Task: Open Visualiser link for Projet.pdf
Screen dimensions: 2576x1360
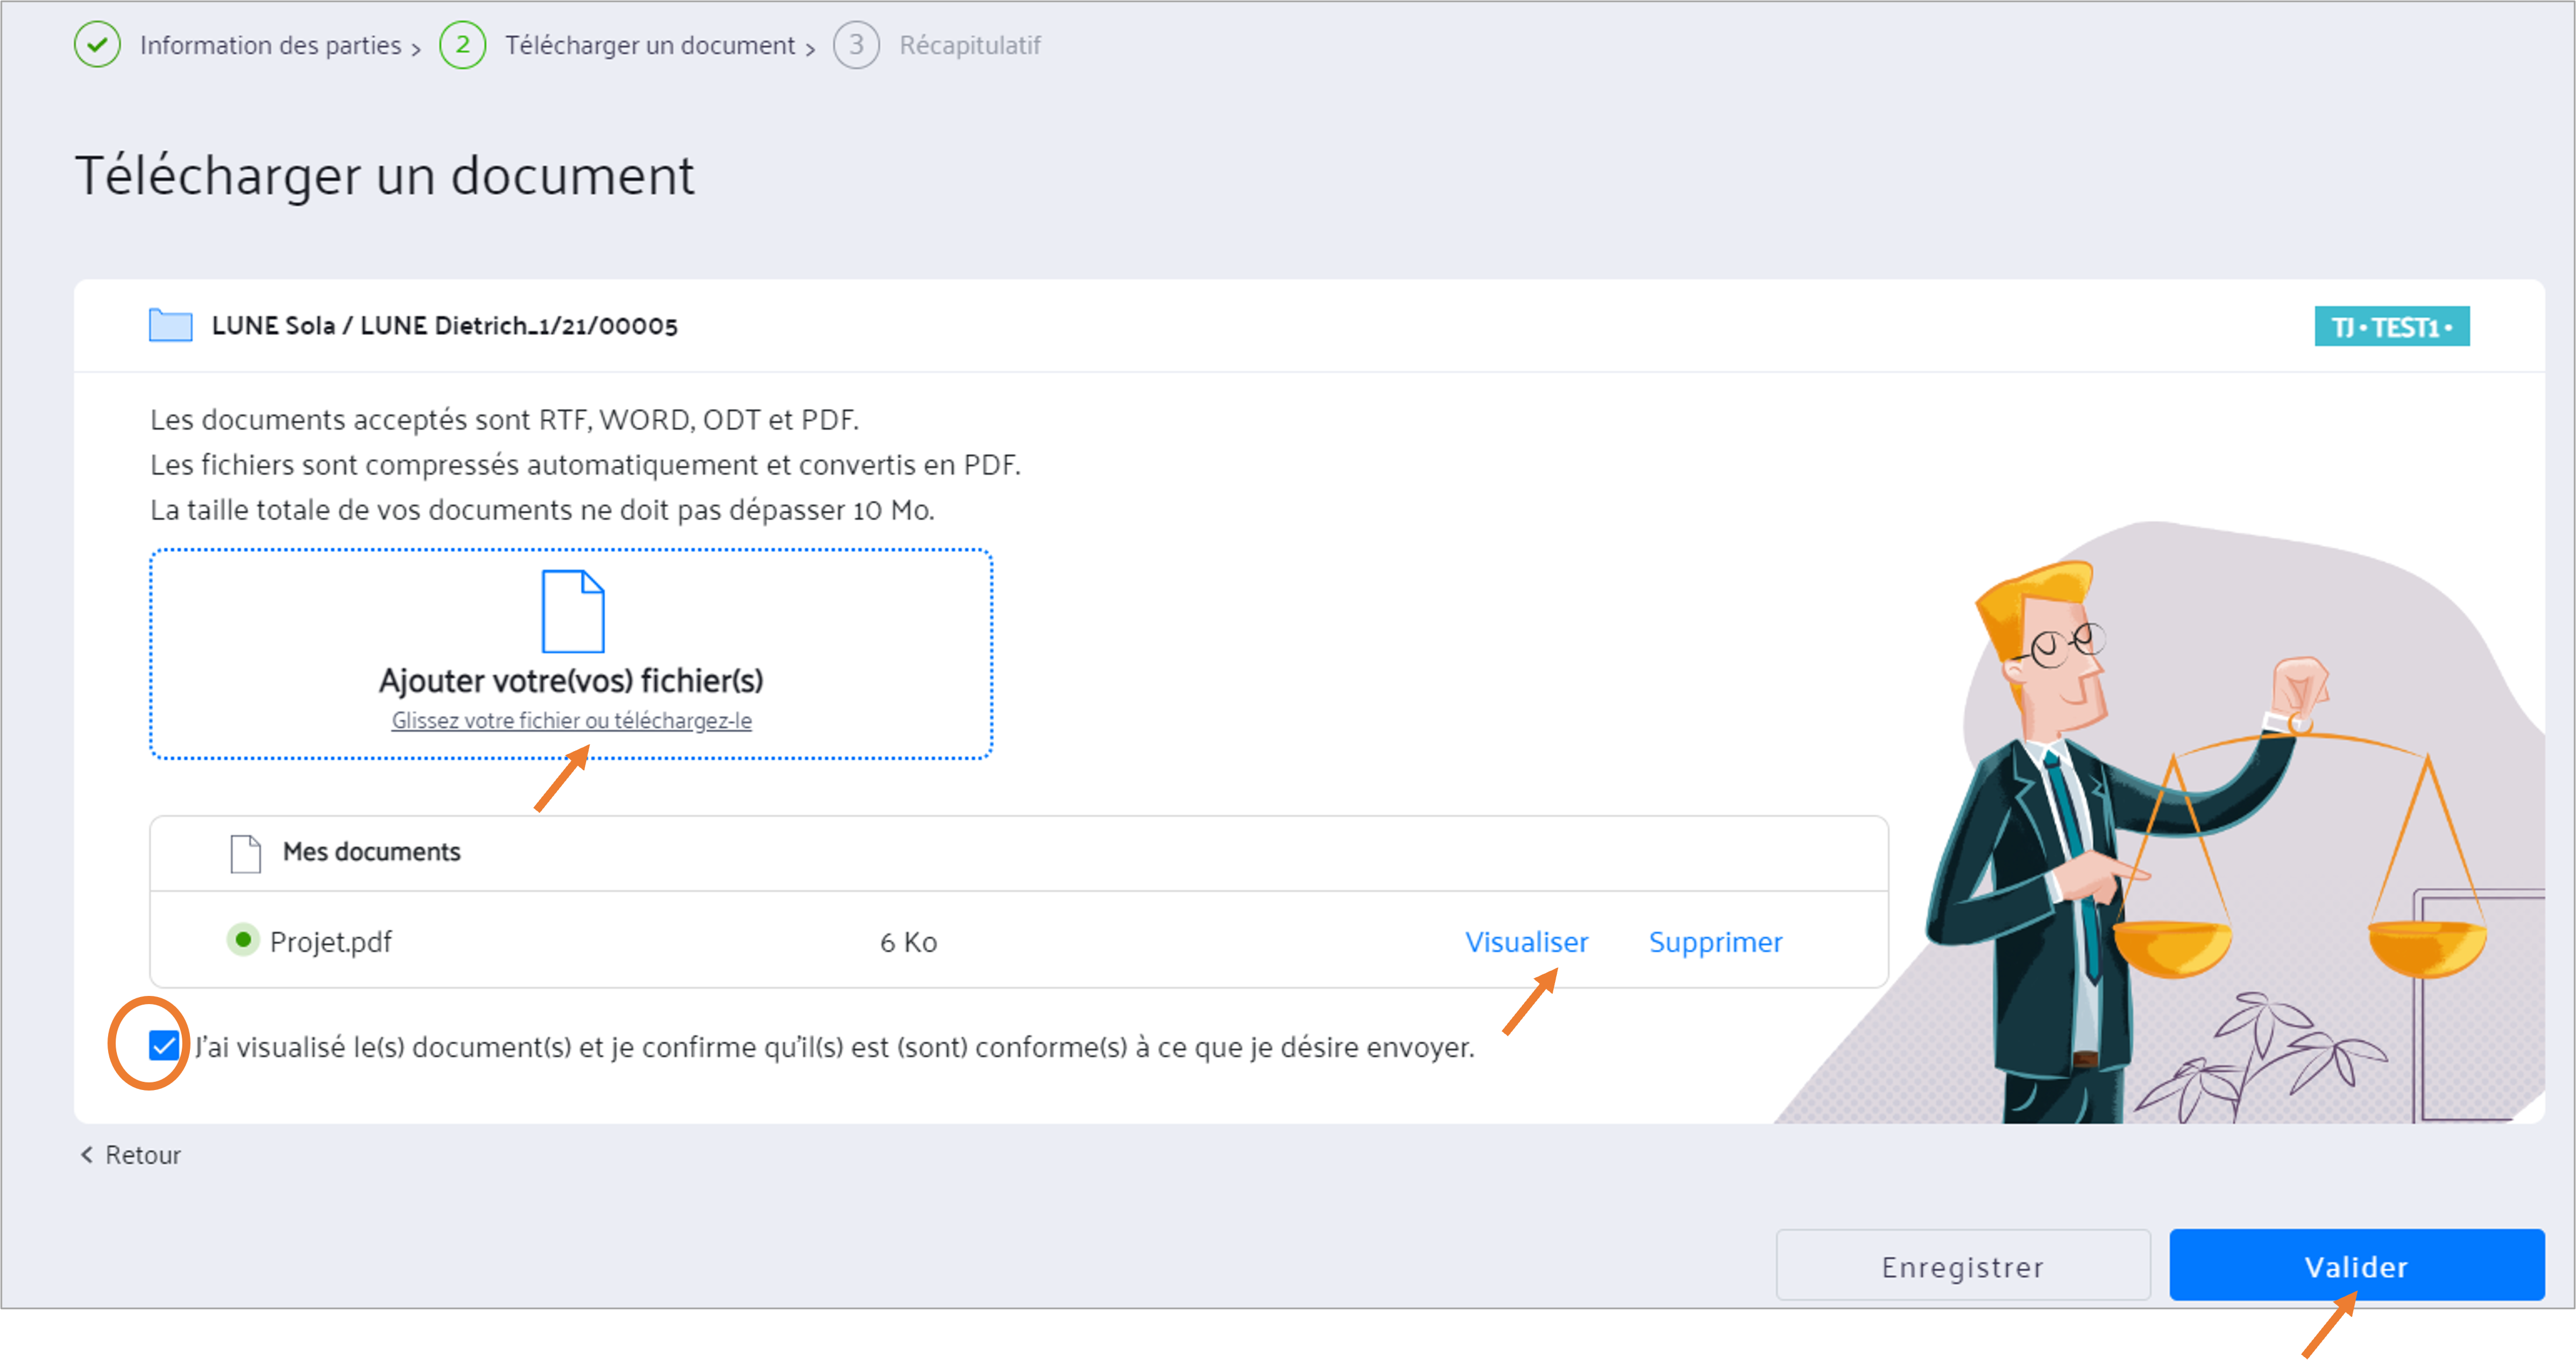Action: click(x=1526, y=942)
